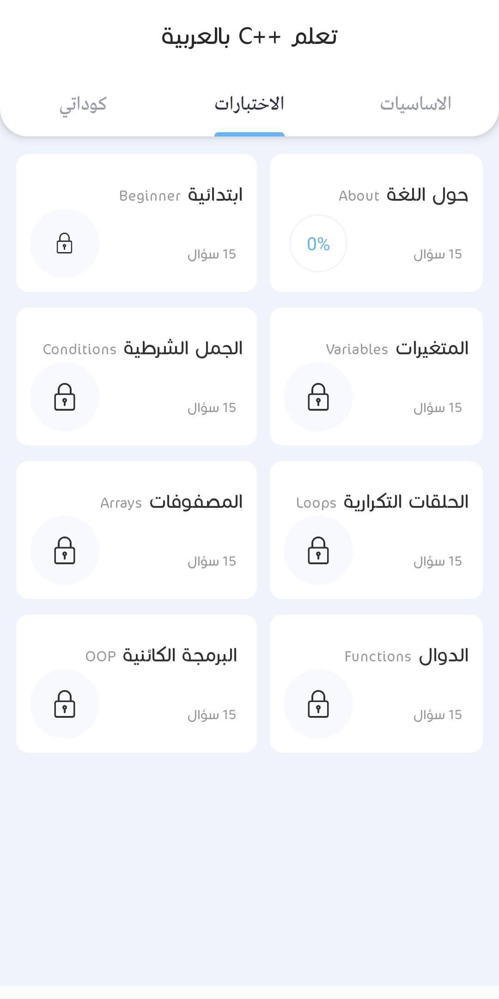Open the حول اللغة About quiz card
499x999 pixels.
click(x=376, y=223)
